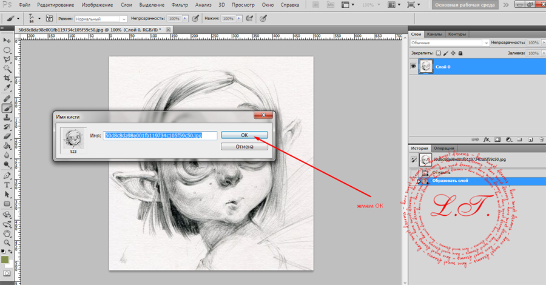This screenshot has height=285, width=546.
Task: Select the Elliptical Marquee tool
Action: (x=7, y=50)
